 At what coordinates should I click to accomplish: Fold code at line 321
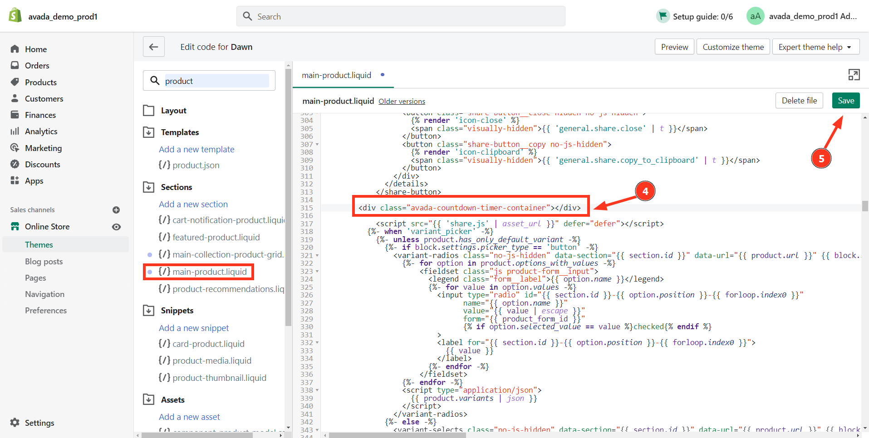pyautogui.click(x=317, y=256)
